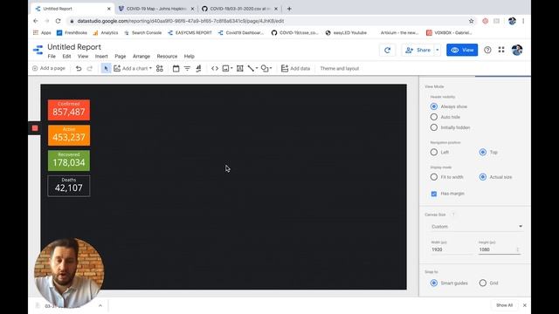559x314 pixels.
Task: Insert a text box
Action: (x=240, y=68)
